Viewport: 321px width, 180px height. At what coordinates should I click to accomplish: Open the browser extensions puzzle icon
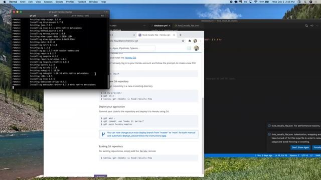click(x=190, y=41)
